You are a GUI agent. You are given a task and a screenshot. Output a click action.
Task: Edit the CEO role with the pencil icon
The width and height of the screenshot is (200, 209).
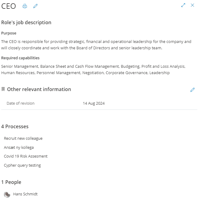point(36,6)
